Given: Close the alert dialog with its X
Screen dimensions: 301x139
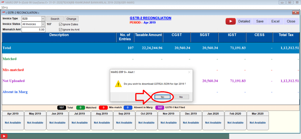Looking at the screenshot, I should point(189,72).
